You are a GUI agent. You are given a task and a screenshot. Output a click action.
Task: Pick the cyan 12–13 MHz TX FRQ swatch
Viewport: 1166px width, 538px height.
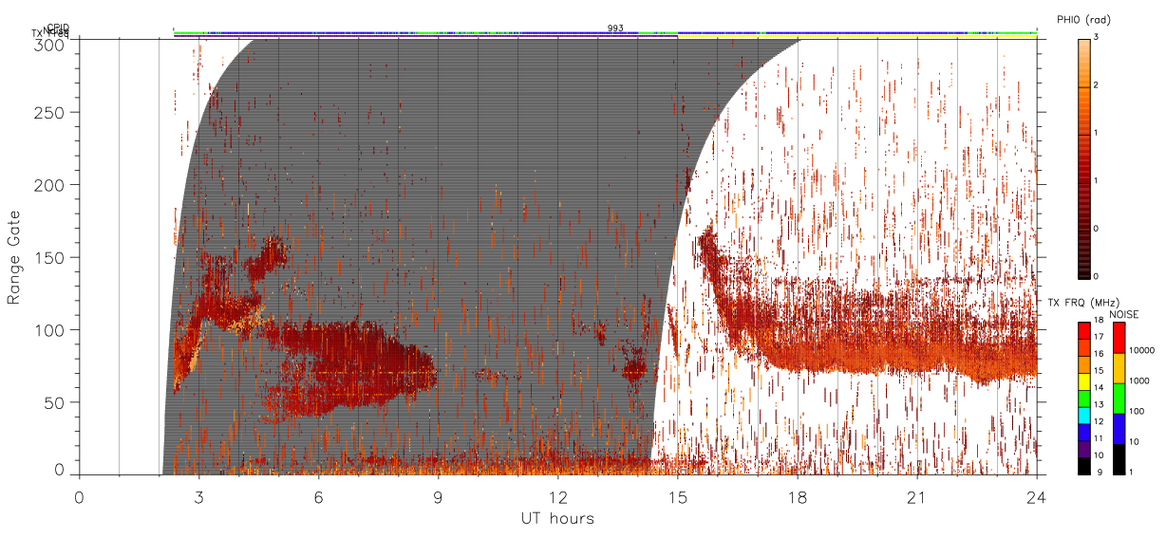(x=1084, y=415)
